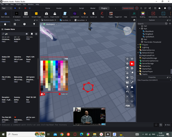The width and height of the screenshot is (172, 137).
Task: Expand the Players service
Action: 138,45
